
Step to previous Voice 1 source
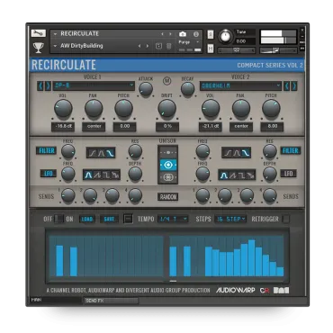(40, 85)
